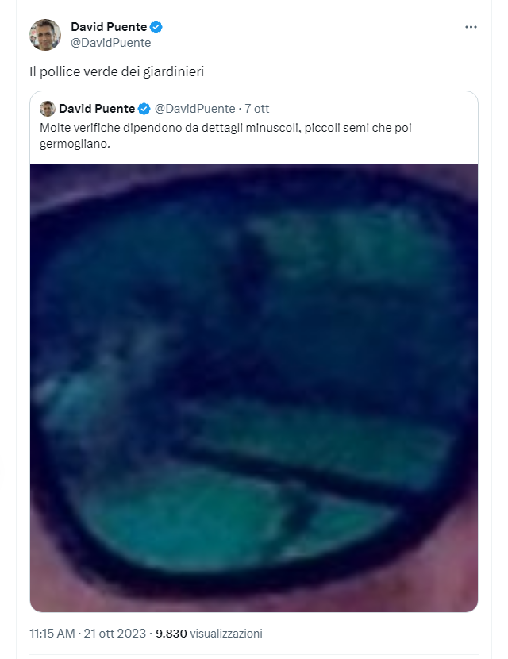Click the "11:15 AM" time on the timestamp
This screenshot has width=508, height=659.
click(52, 634)
